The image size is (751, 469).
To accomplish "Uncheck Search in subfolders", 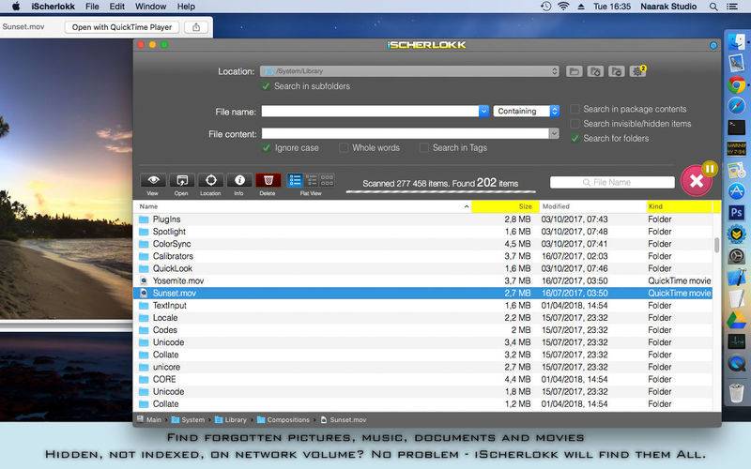I will pos(266,86).
